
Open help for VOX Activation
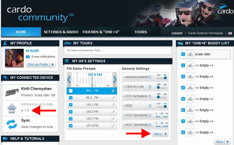[150, 96]
